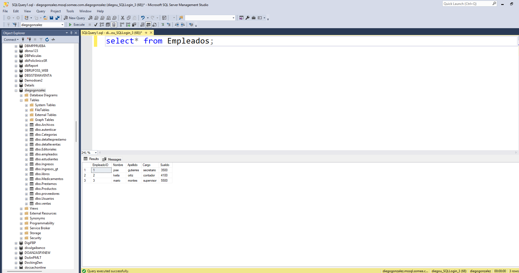519x273 pixels.
Task: Open Activity Monitor from Object Explorer toolbar
Action: (x=53, y=39)
